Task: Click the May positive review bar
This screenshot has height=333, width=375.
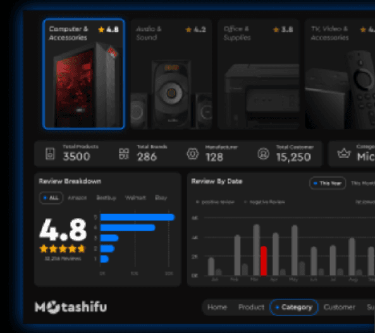Action: 295,250
